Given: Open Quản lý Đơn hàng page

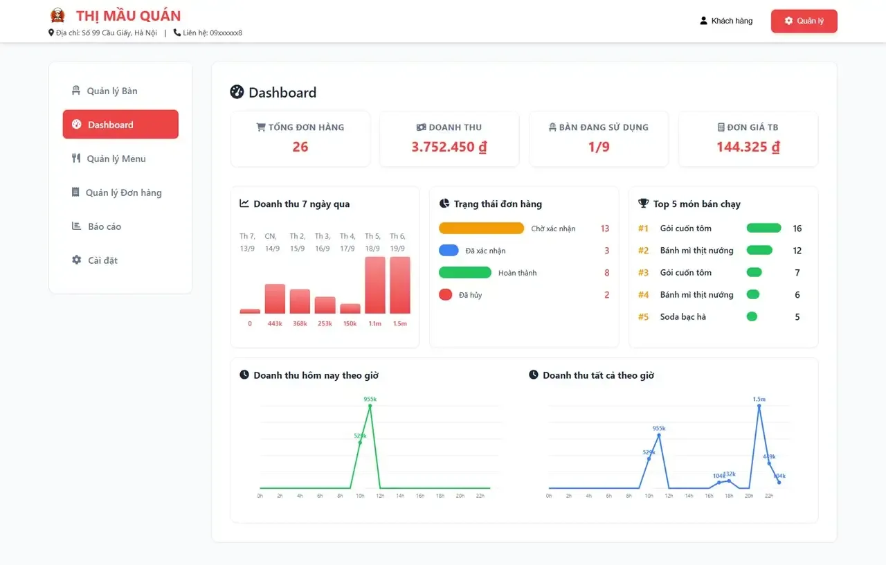Looking at the screenshot, I should coord(123,192).
